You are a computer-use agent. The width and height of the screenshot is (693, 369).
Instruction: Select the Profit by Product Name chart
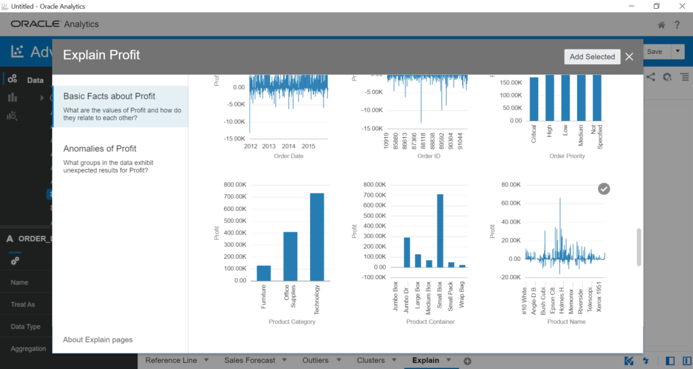click(548, 253)
